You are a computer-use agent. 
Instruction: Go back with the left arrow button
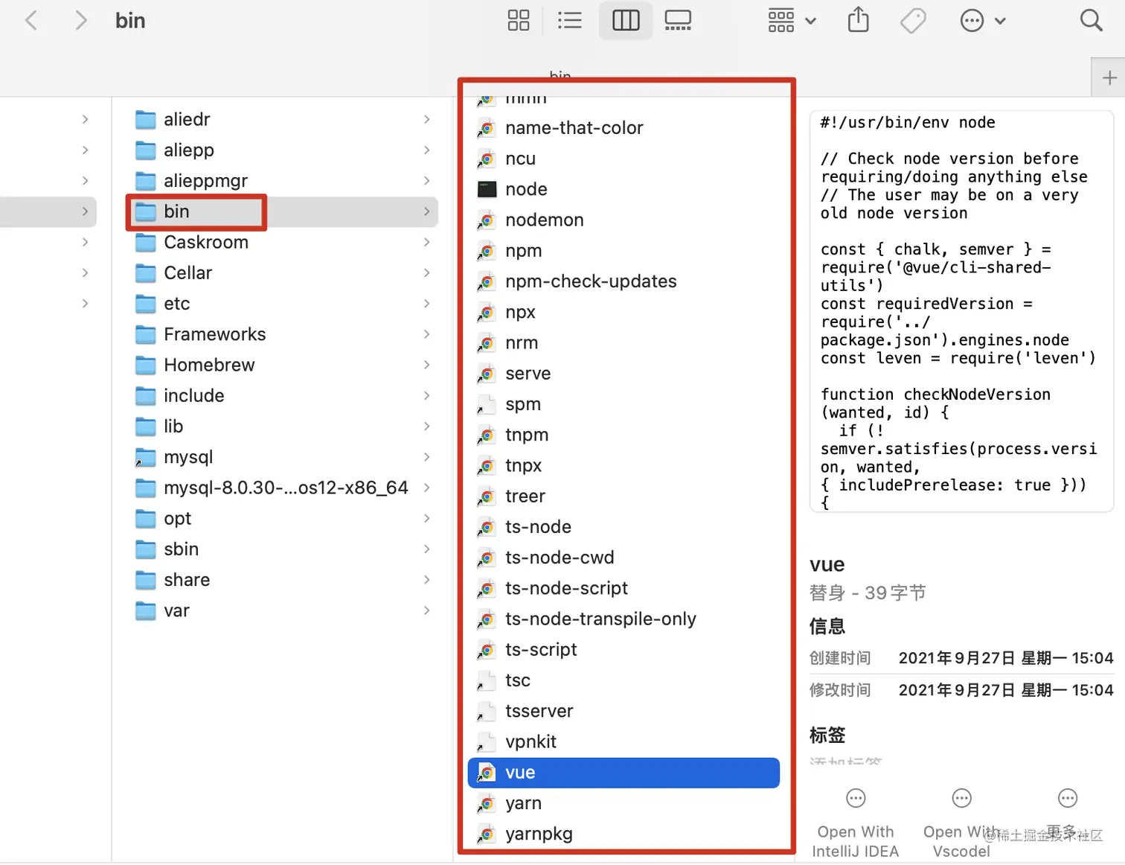[x=31, y=20]
